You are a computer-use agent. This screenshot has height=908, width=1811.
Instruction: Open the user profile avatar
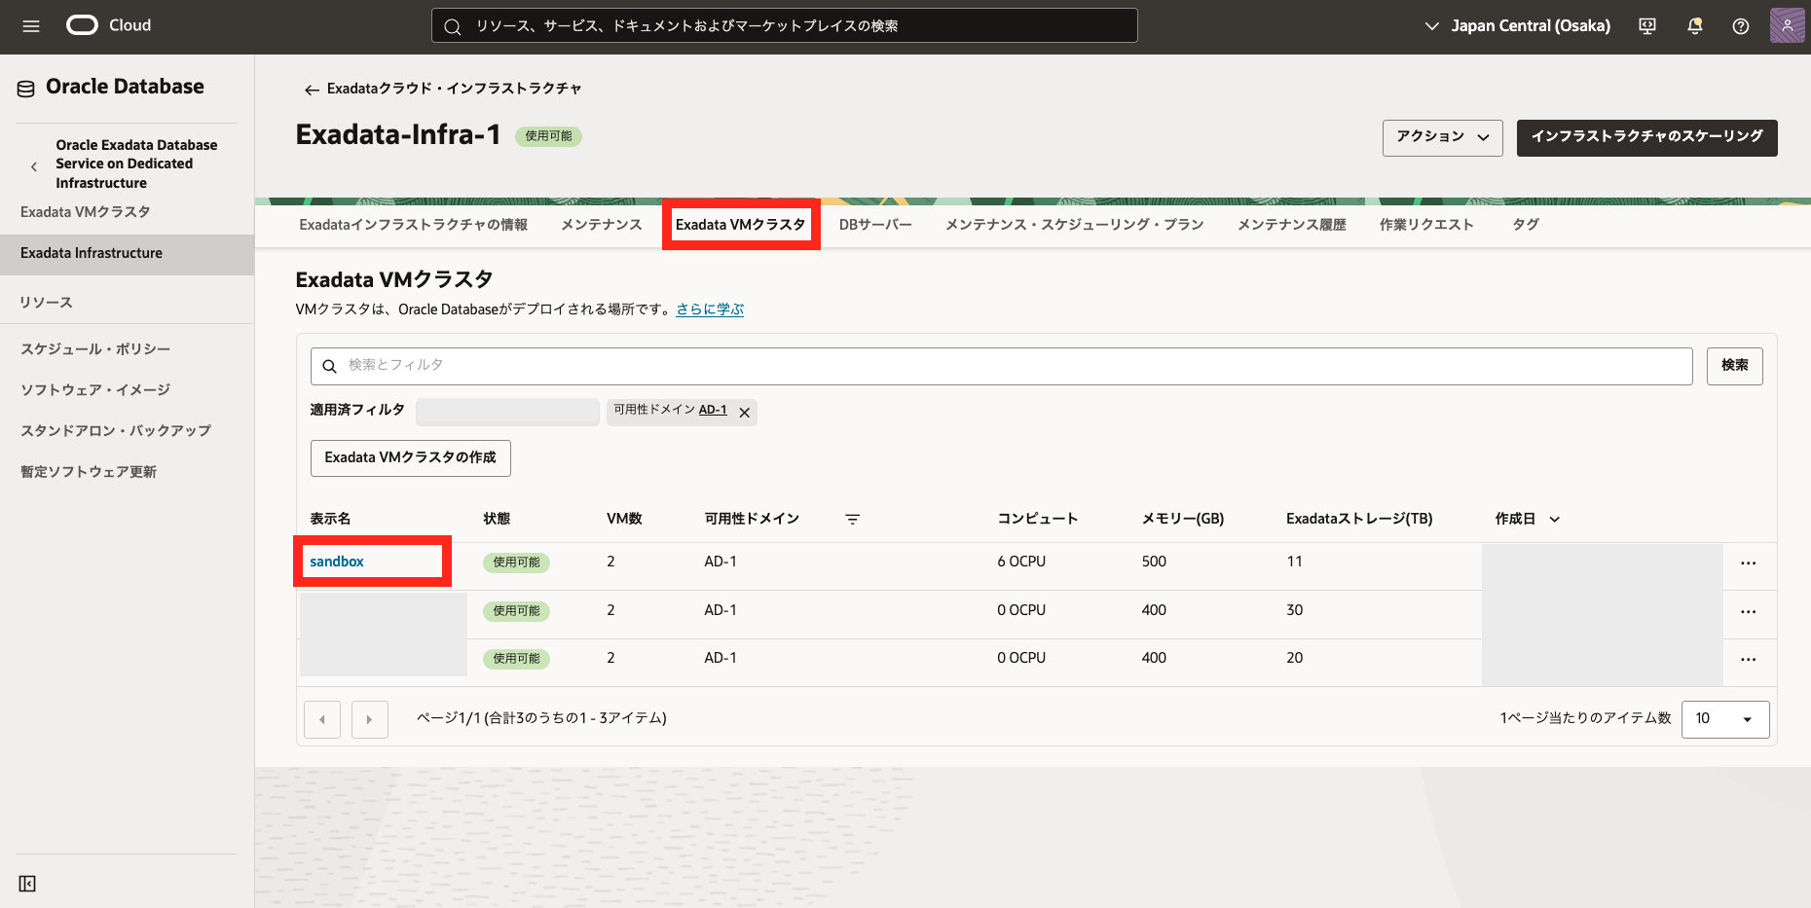pyautogui.click(x=1787, y=26)
